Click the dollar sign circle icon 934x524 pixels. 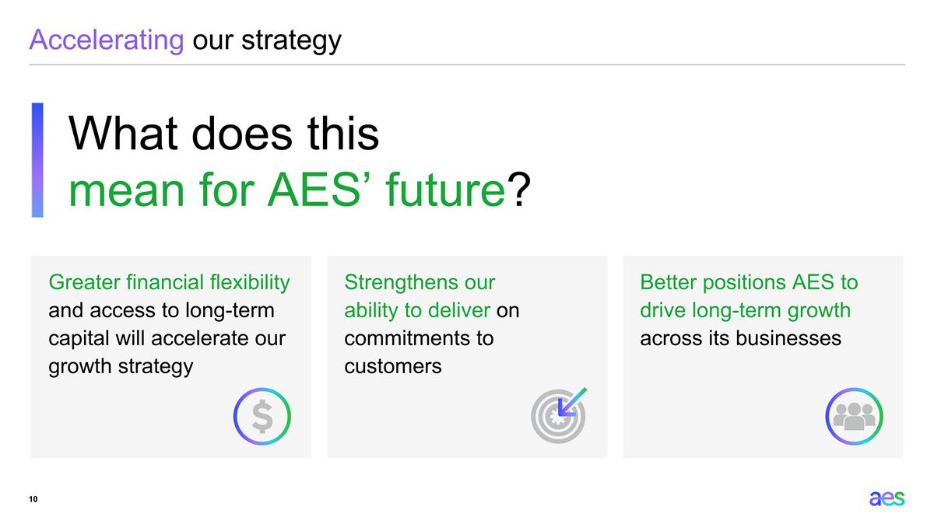[262, 417]
